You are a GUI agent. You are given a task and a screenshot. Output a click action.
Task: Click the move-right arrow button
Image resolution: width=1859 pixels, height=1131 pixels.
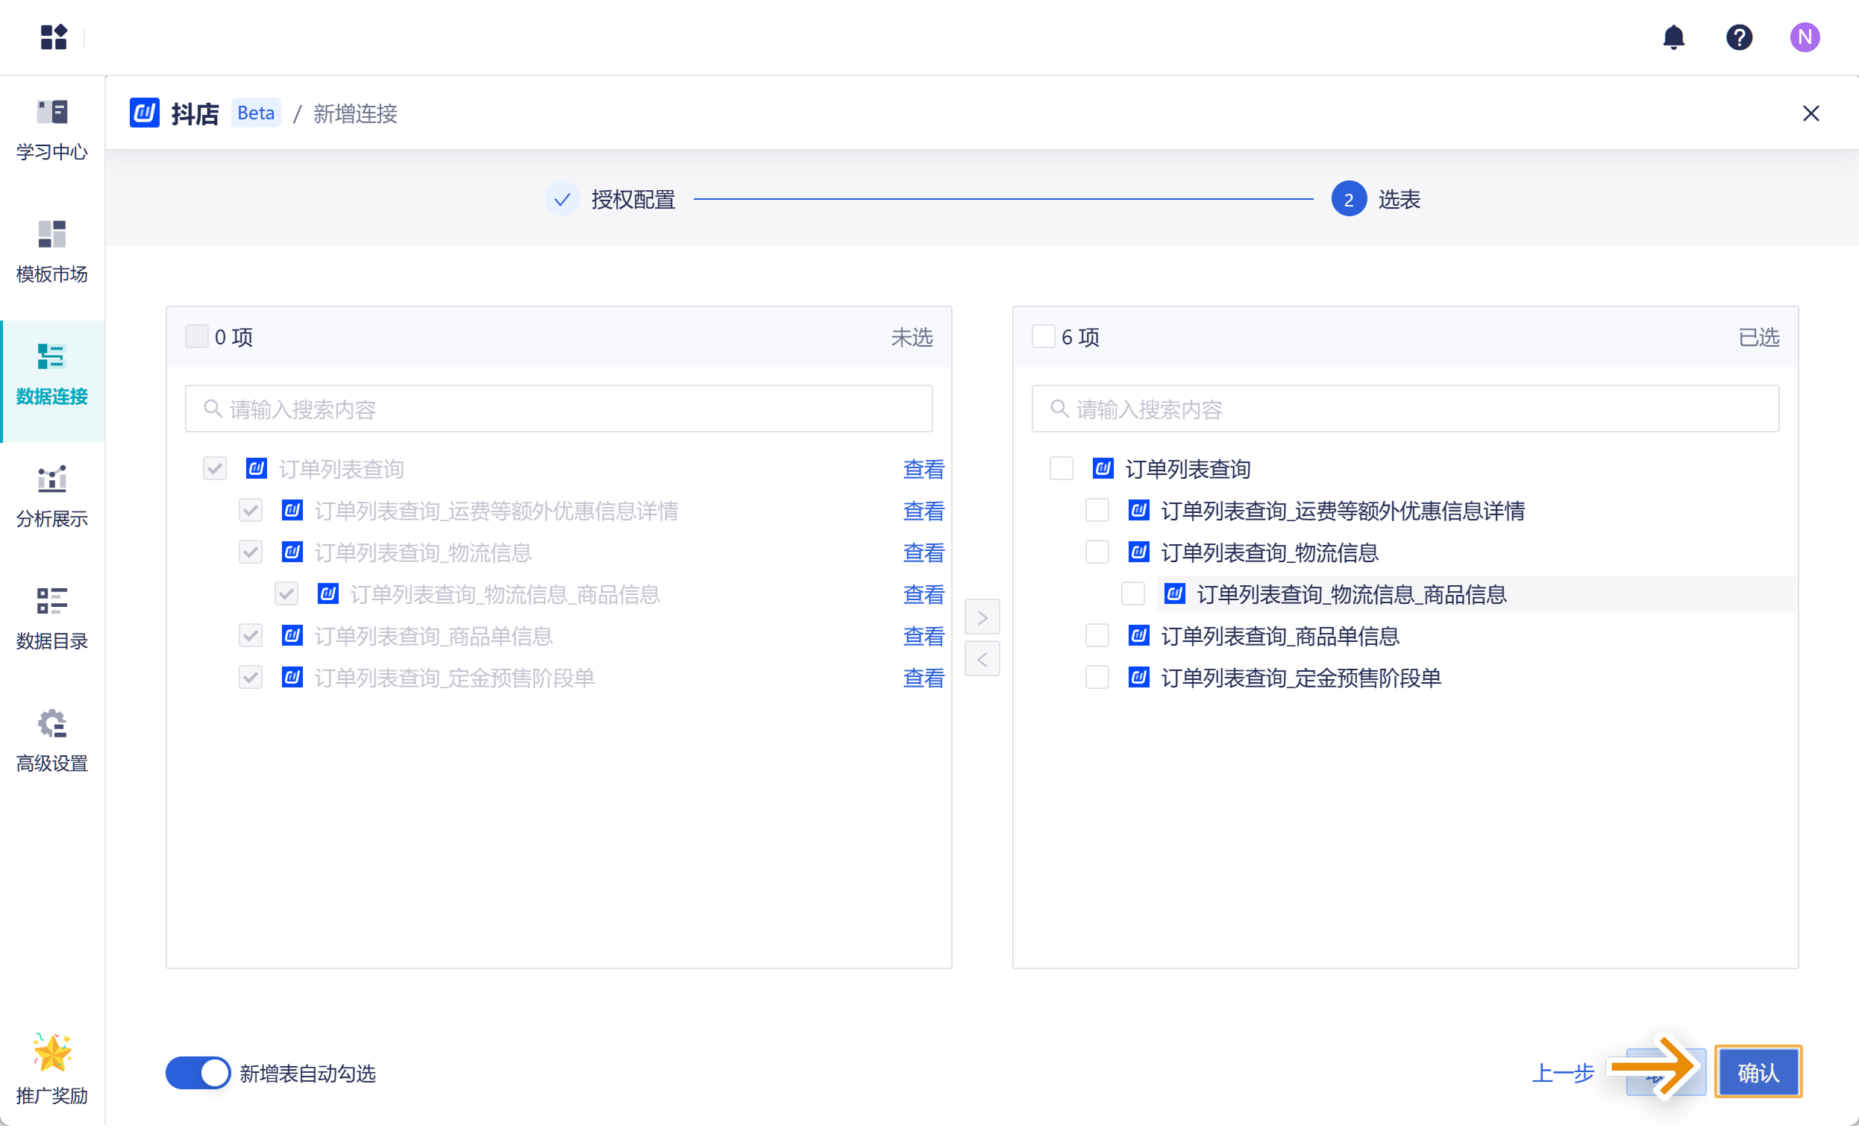tap(982, 617)
